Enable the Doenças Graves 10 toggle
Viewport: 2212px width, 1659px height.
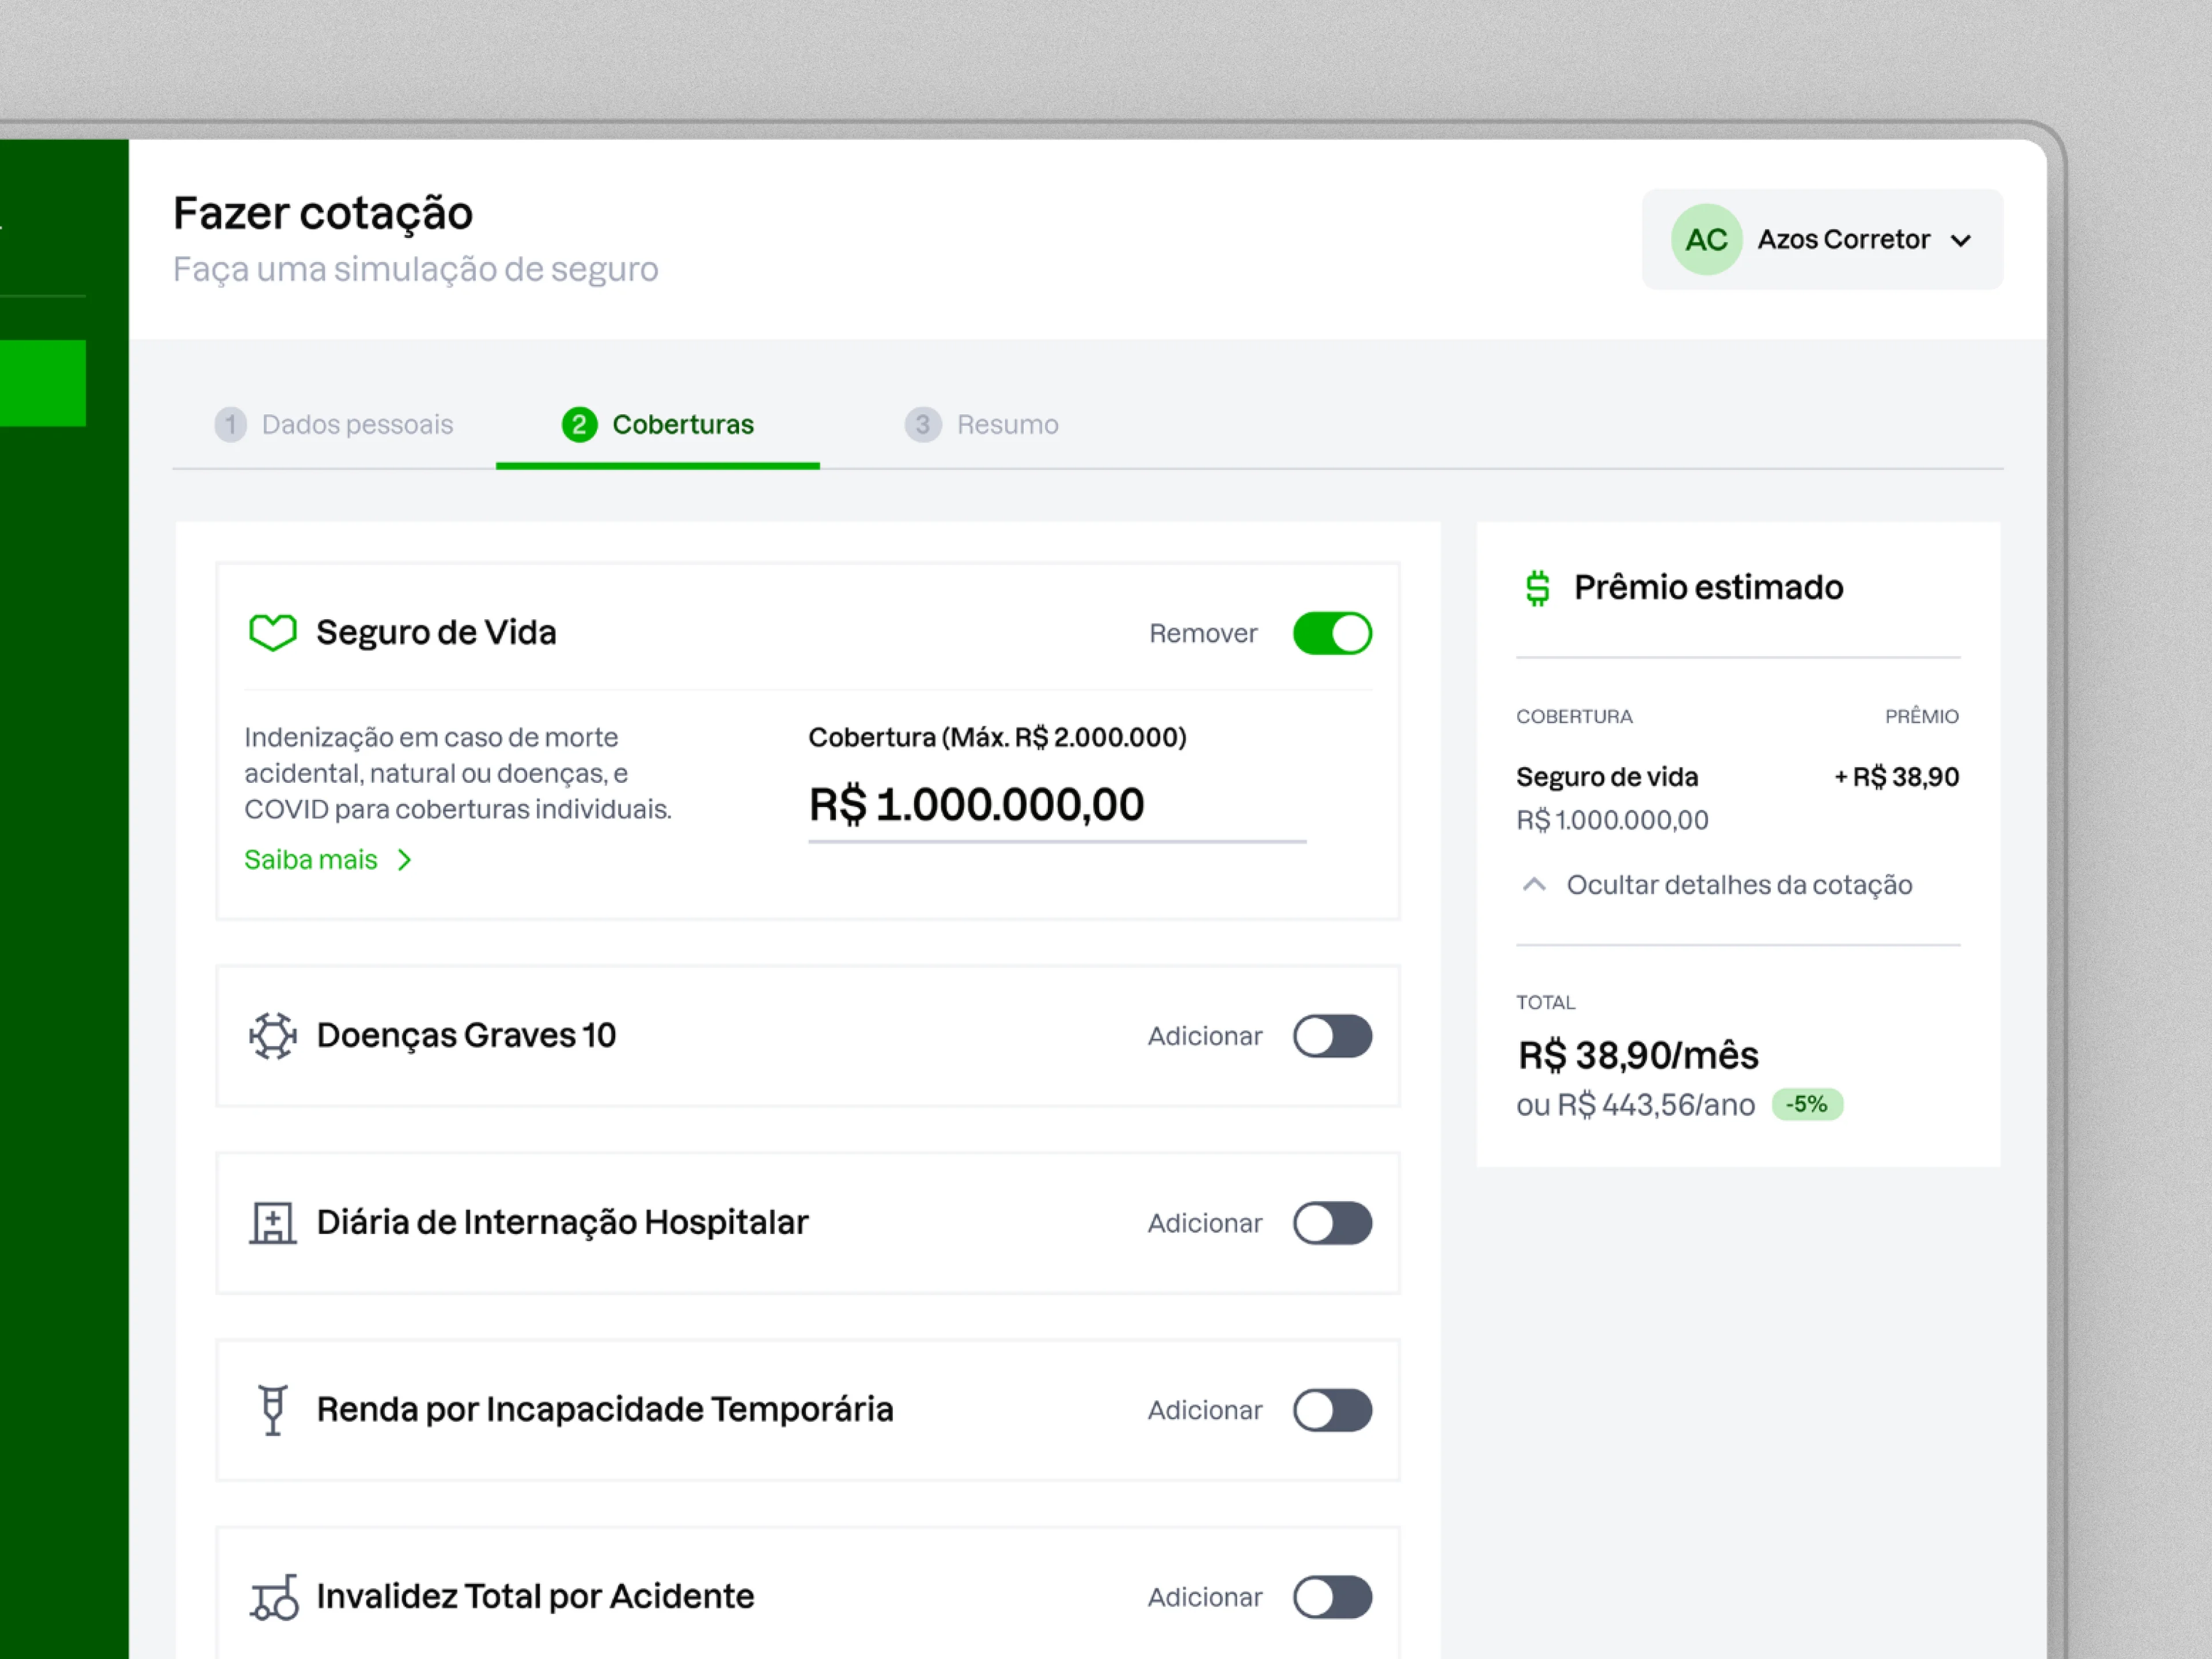1332,1036
